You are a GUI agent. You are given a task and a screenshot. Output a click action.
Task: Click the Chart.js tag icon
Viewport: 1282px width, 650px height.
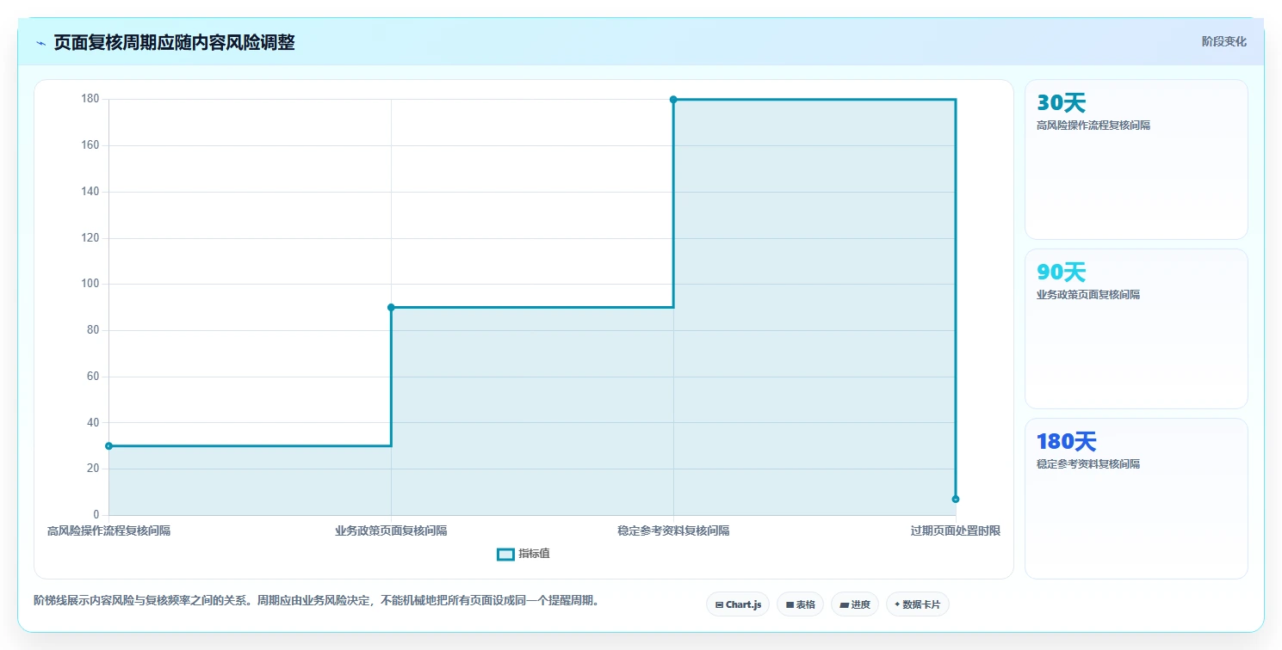tap(719, 605)
